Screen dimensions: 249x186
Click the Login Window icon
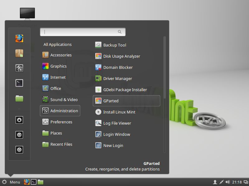click(x=98, y=134)
